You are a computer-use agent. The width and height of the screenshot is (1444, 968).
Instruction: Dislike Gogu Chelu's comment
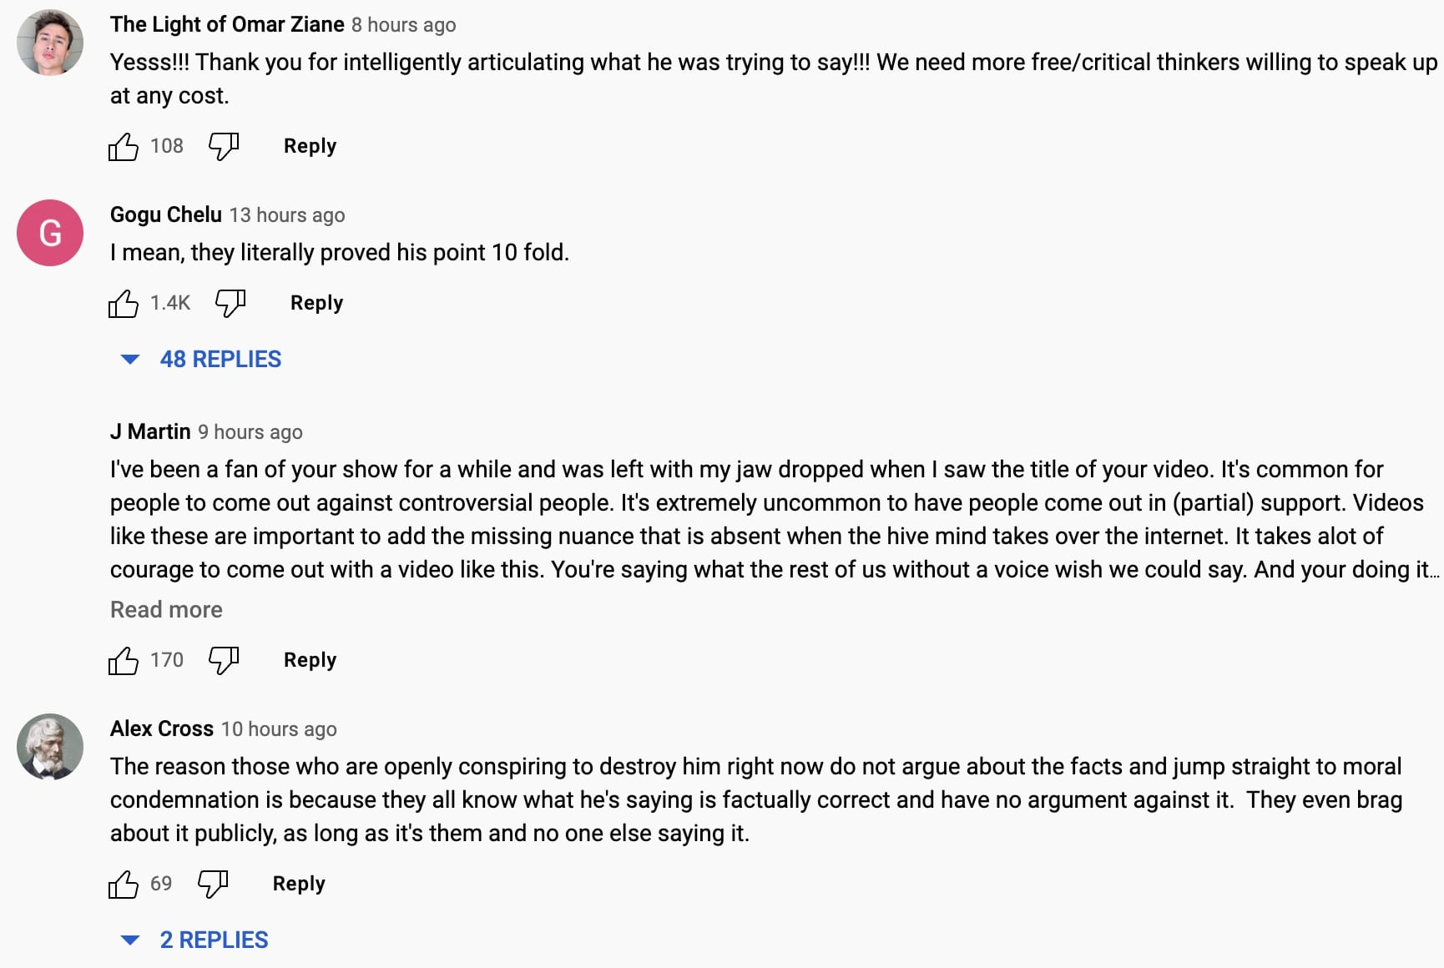point(230,304)
